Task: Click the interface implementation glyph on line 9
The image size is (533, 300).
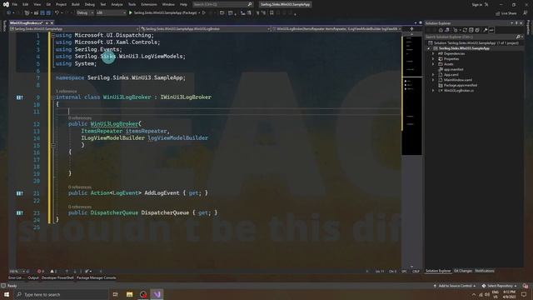Action: (x=20, y=97)
